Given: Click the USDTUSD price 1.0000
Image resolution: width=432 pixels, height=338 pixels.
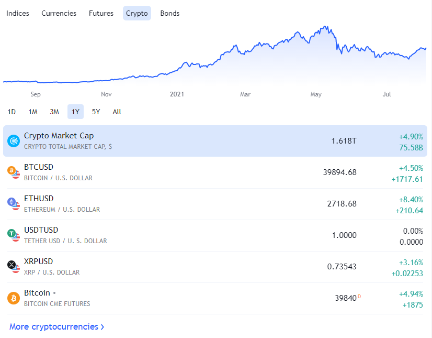Looking at the screenshot, I should (x=344, y=235).
